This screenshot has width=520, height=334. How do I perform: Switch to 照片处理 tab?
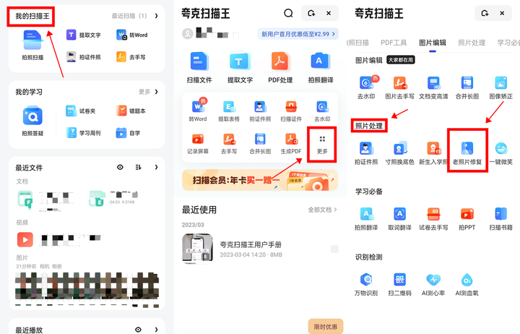472,43
